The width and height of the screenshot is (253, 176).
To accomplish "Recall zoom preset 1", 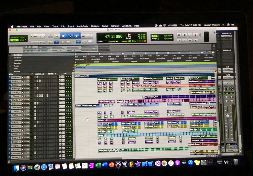I will 32,42.
